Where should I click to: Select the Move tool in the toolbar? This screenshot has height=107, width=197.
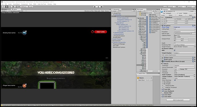coord(7,7)
